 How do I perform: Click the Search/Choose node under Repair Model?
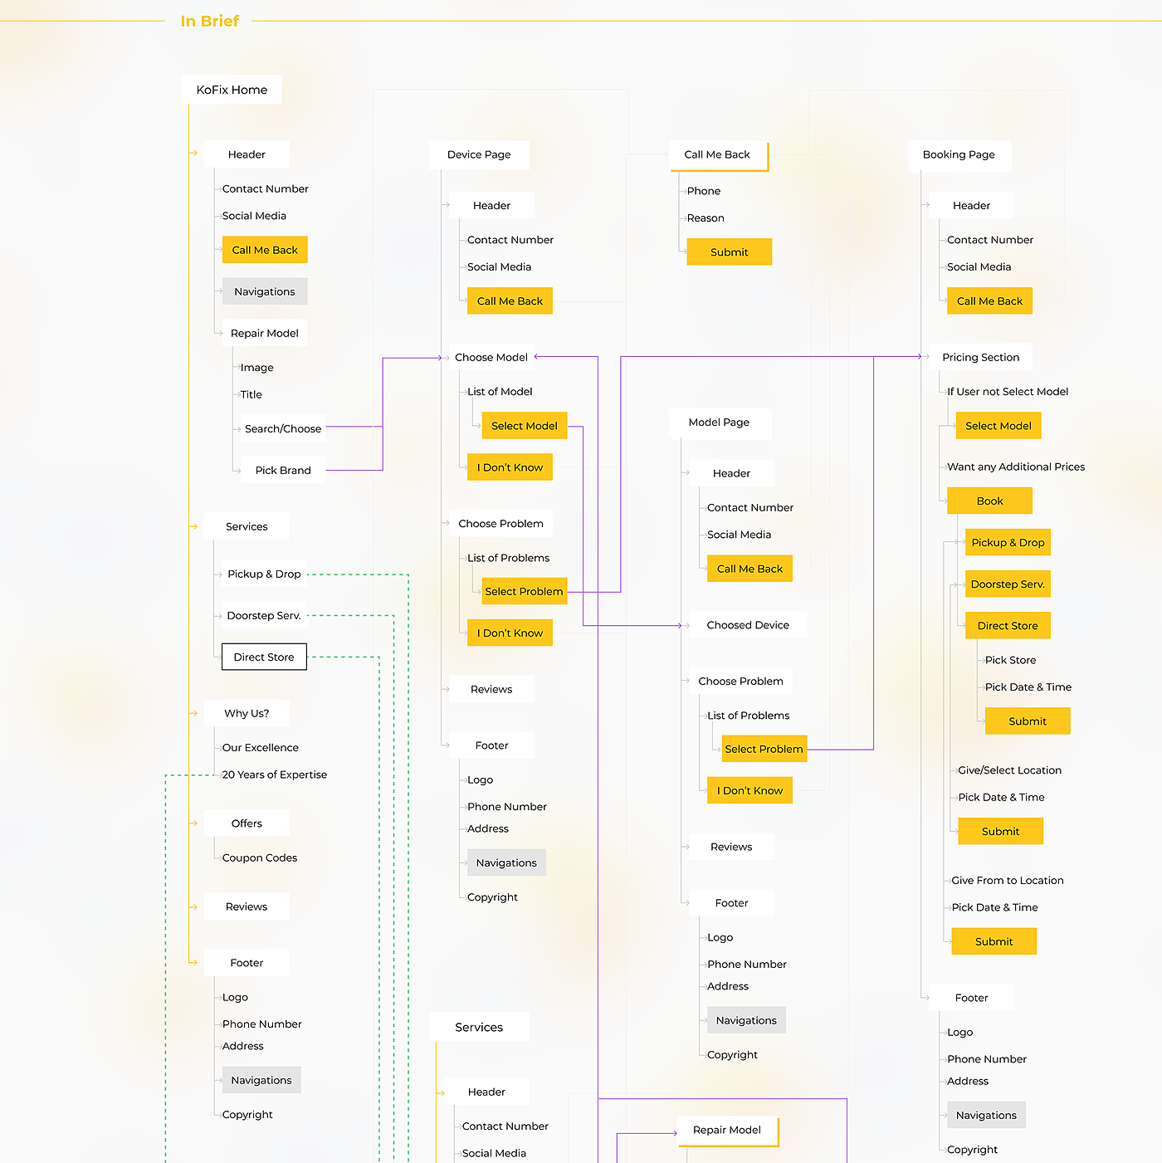pyautogui.click(x=283, y=429)
